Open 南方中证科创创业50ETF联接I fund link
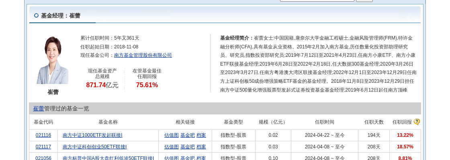The width and height of the screenshot is (450, 160). click(95, 147)
